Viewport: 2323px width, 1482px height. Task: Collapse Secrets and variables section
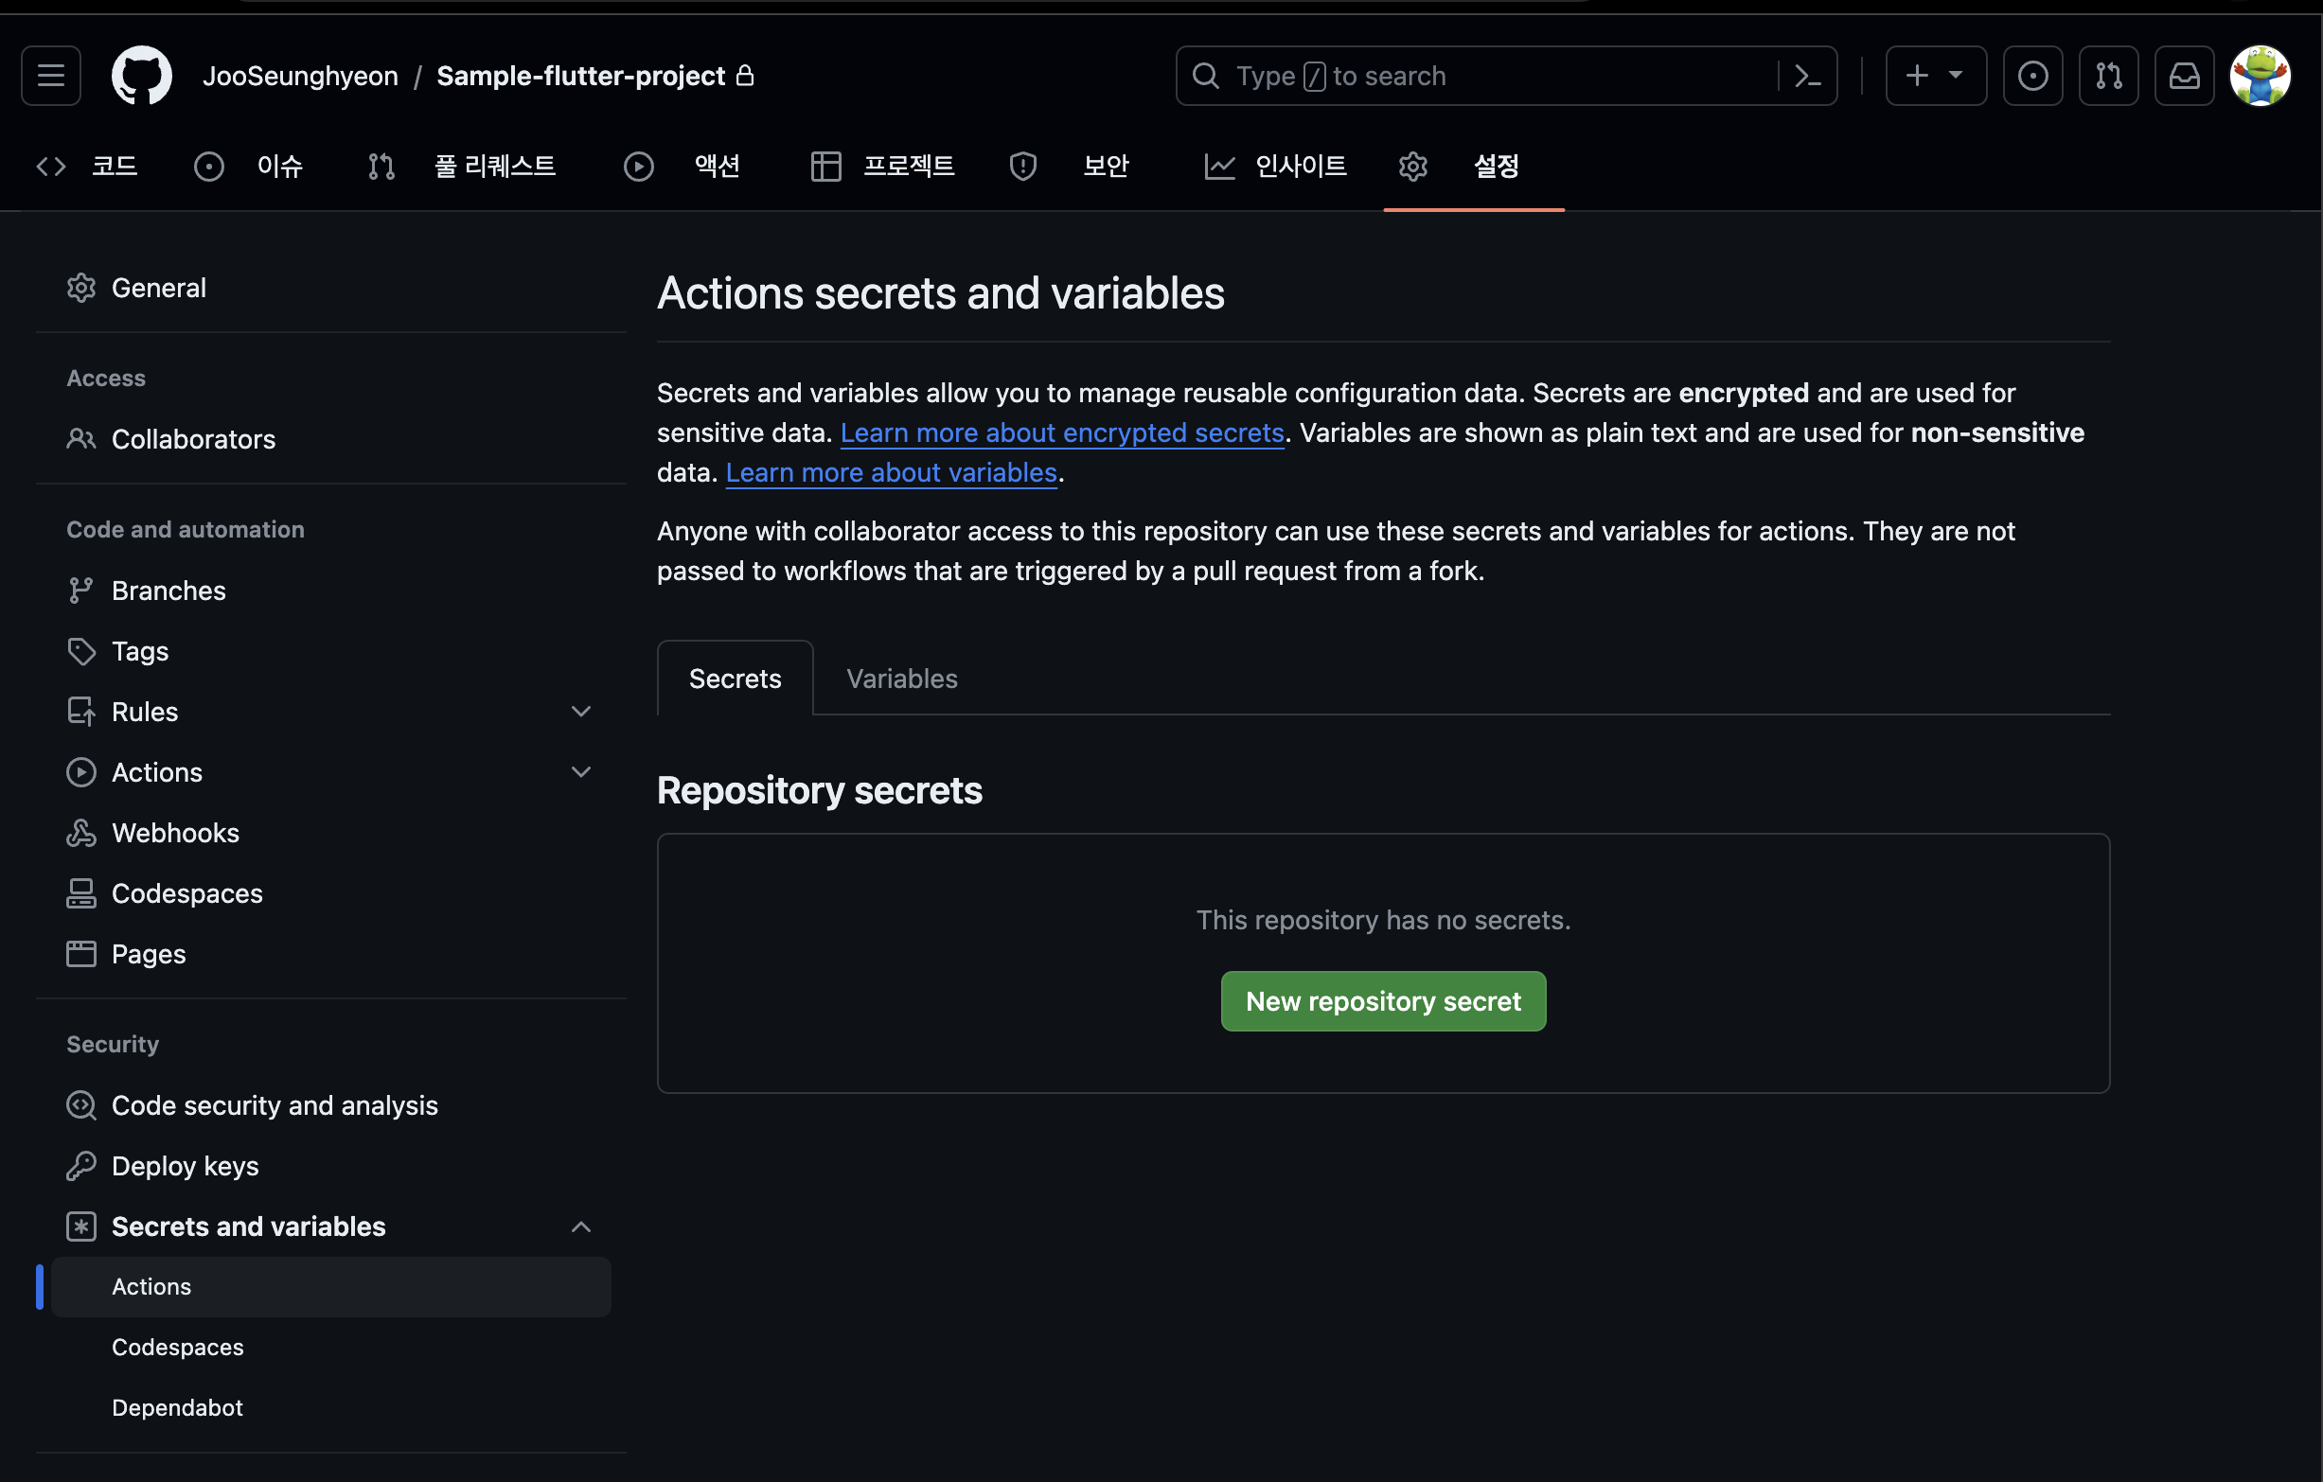coord(579,1226)
